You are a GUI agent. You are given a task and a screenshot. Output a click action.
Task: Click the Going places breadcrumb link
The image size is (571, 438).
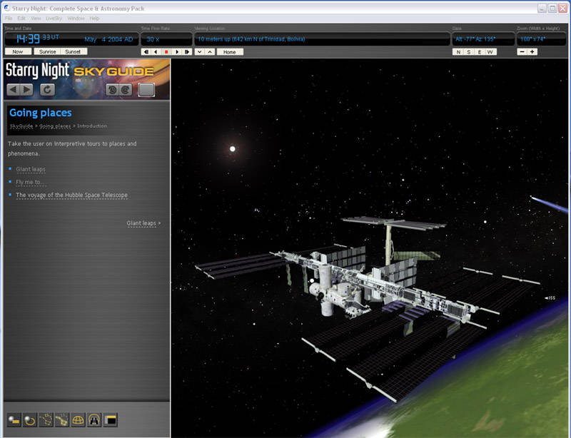[x=55, y=126]
